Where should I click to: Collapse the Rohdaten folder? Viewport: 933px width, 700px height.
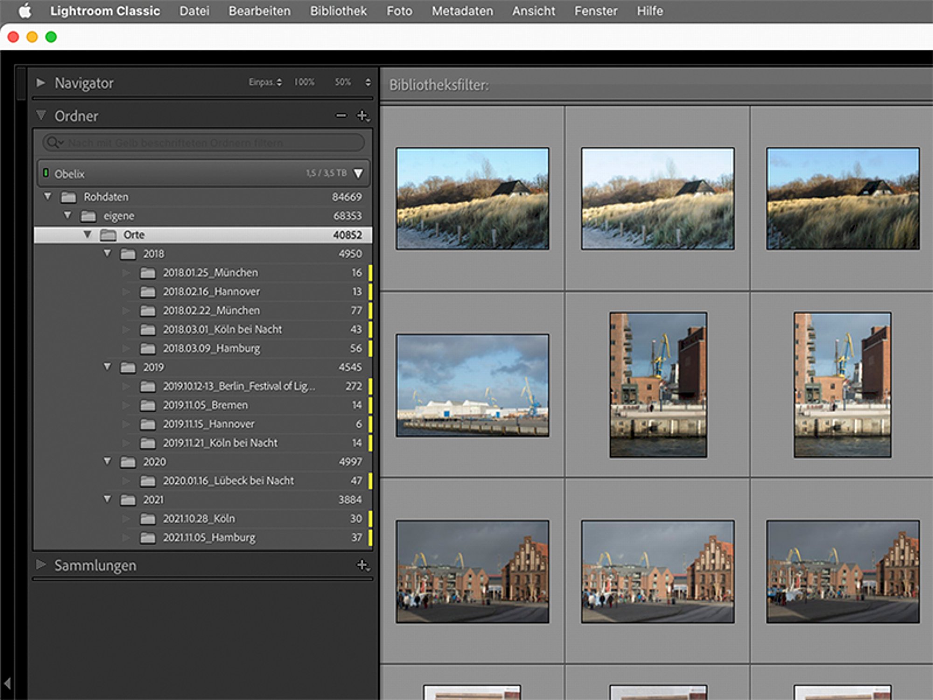(x=48, y=196)
